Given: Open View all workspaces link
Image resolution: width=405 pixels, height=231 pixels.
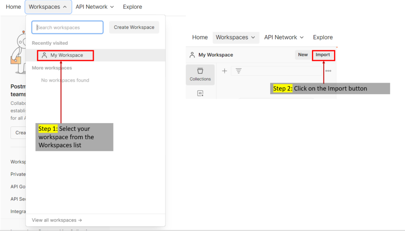Looking at the screenshot, I should tap(57, 220).
